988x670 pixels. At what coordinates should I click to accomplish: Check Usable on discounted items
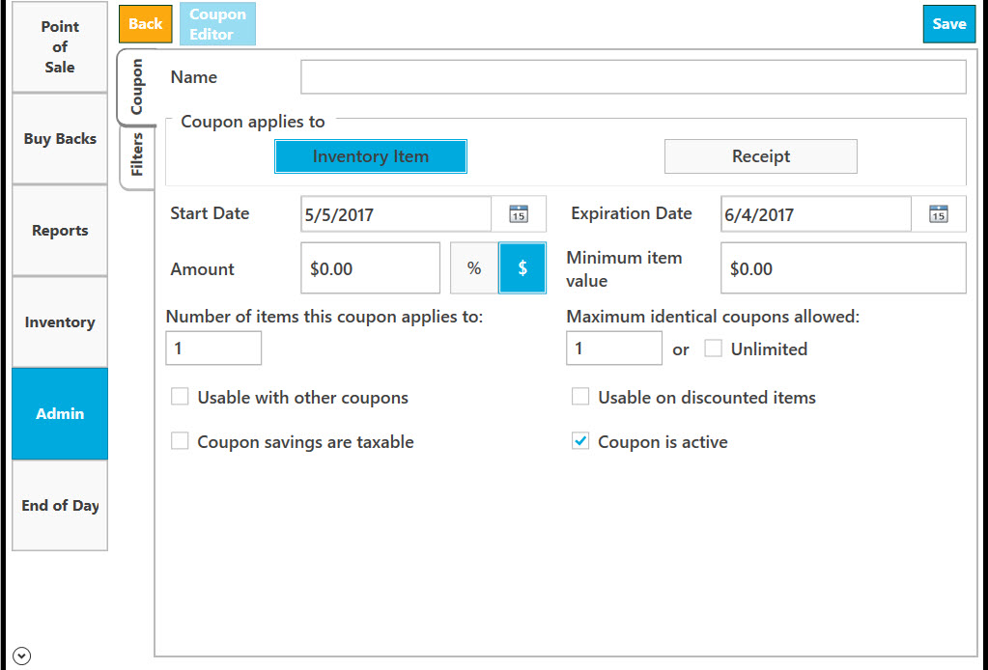580,397
